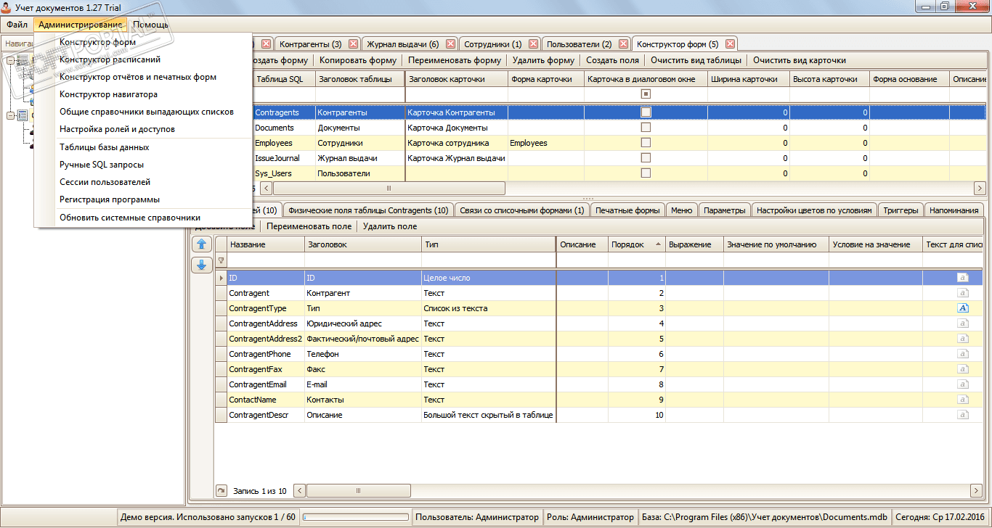Click the "Удалить форму" toolbar button
This screenshot has height=528, width=992.
544,60
